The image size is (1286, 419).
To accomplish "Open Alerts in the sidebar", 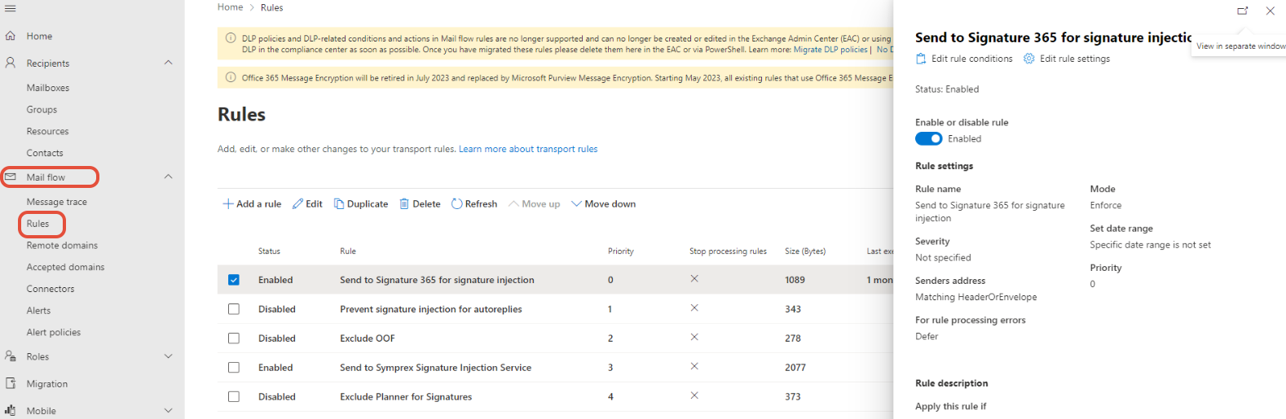I will pos(38,311).
